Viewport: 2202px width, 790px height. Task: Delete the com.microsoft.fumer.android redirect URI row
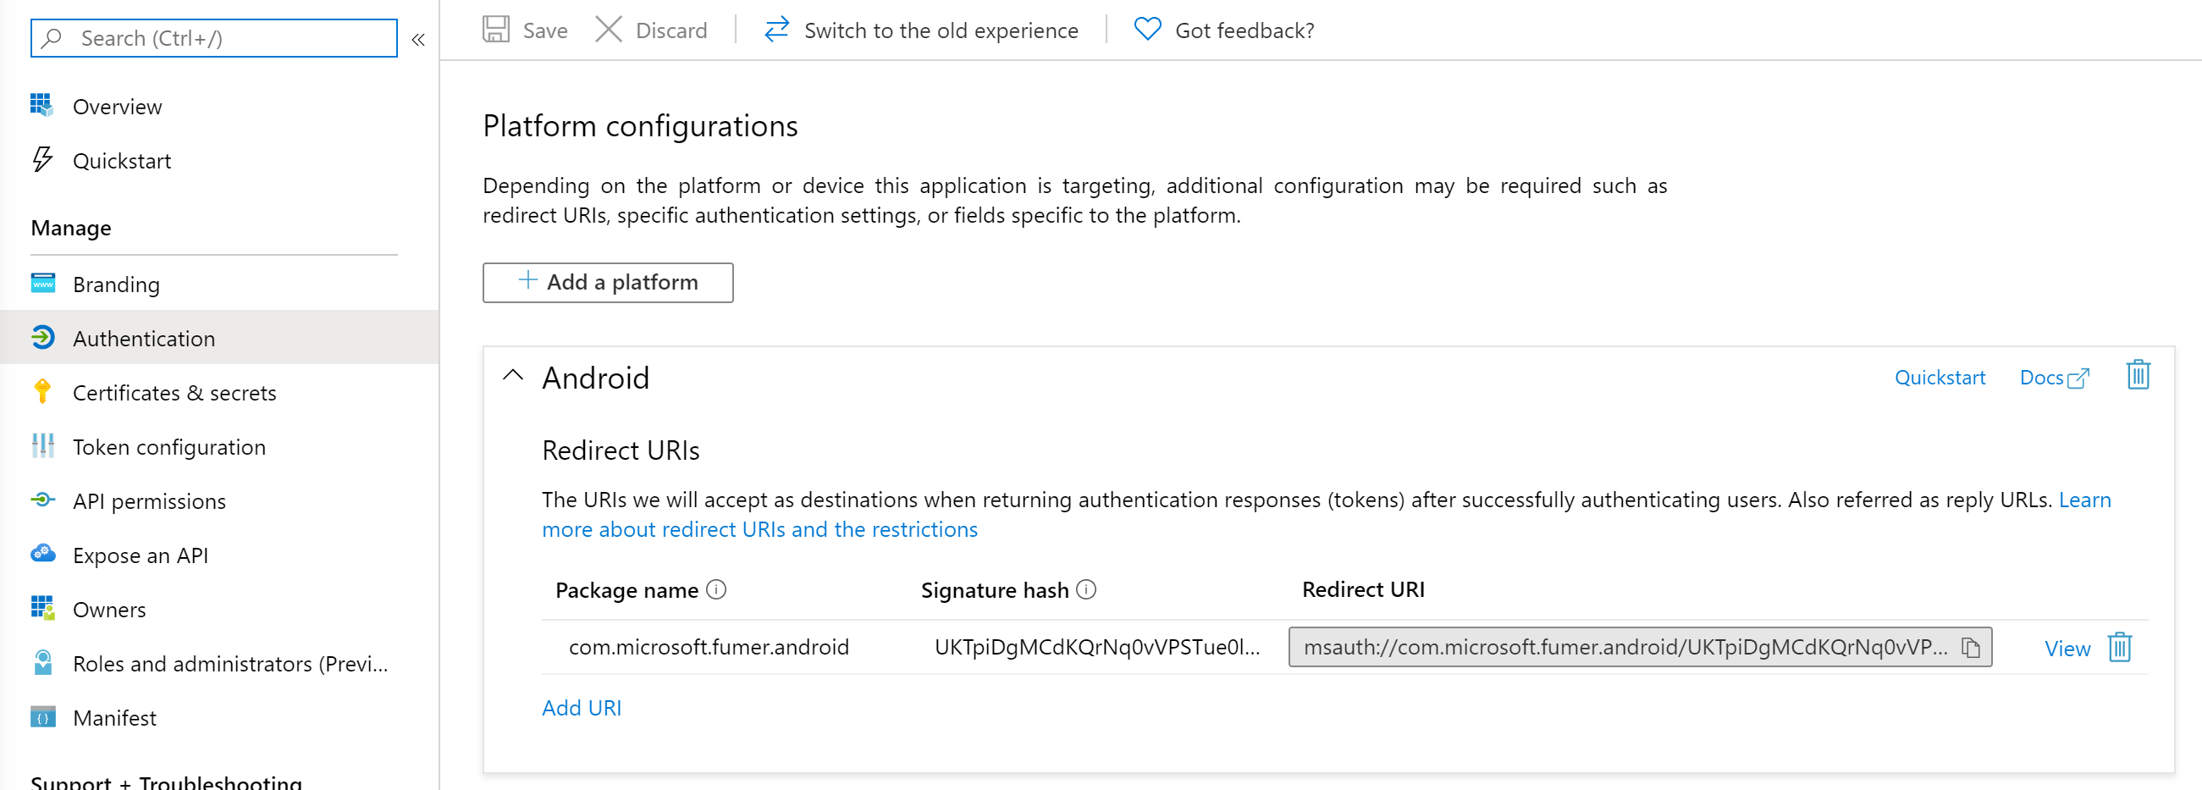coord(2120,648)
